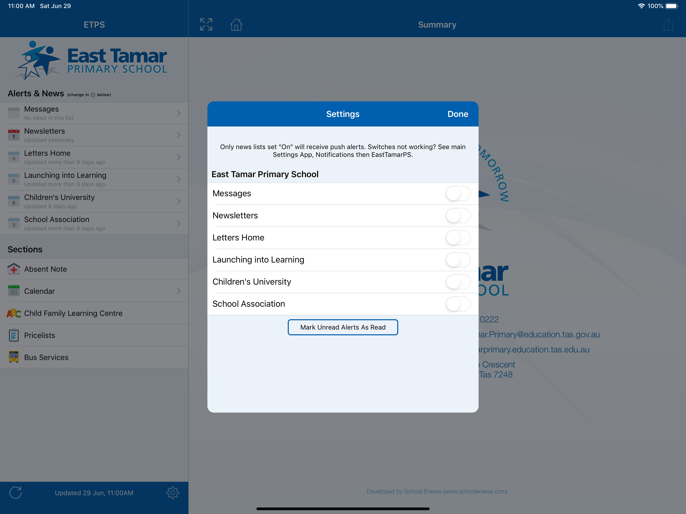Toggle Newsletters push alerts switch
Screen dimensions: 686x514
coord(458,215)
